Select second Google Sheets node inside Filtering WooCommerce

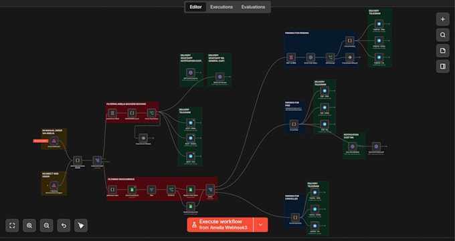(x=191, y=190)
